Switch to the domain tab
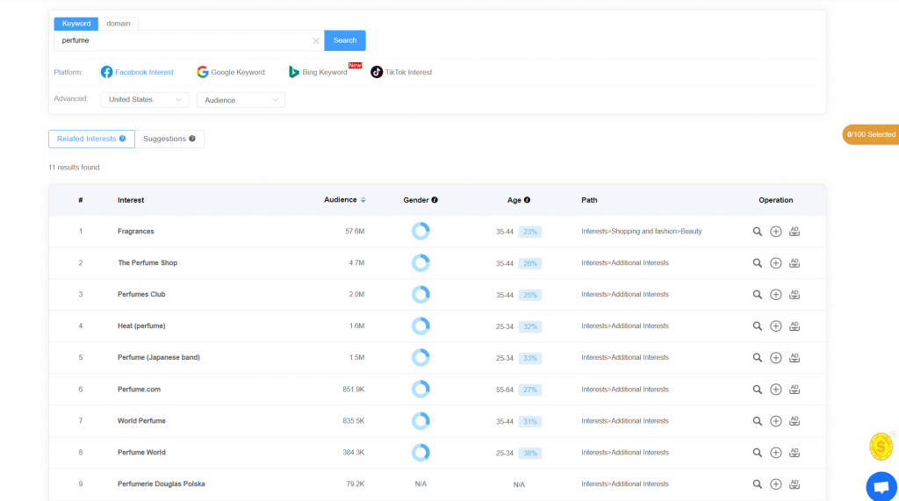This screenshot has width=899, height=501. (x=119, y=24)
